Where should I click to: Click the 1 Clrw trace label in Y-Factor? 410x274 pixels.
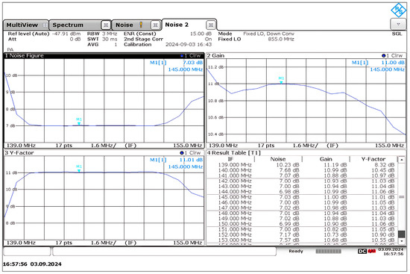[x=190, y=153]
